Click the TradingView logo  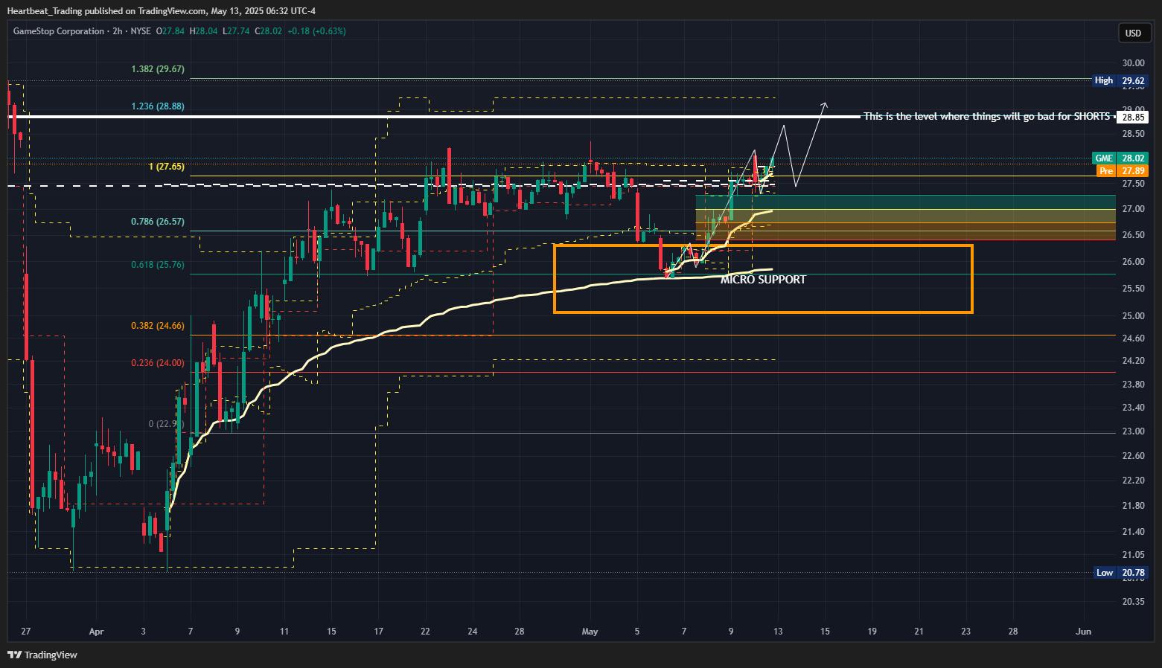[x=42, y=655]
